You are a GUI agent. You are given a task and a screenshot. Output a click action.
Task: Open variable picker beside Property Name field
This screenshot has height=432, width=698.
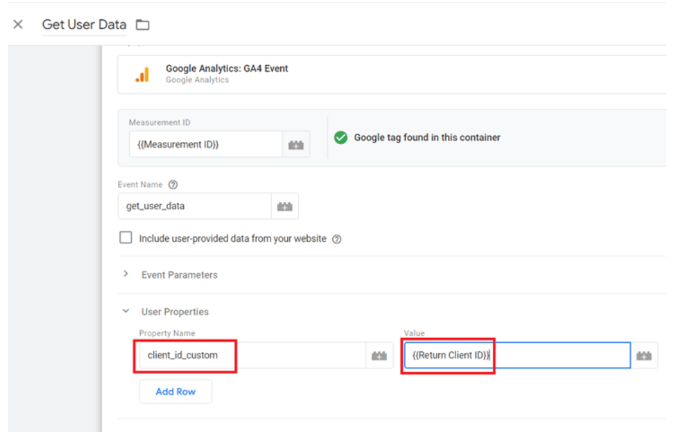click(x=380, y=355)
